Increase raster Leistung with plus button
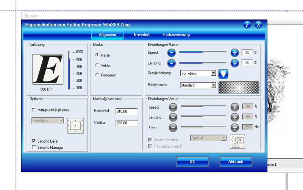Screen dimensions: 303x190 pos(235,63)
